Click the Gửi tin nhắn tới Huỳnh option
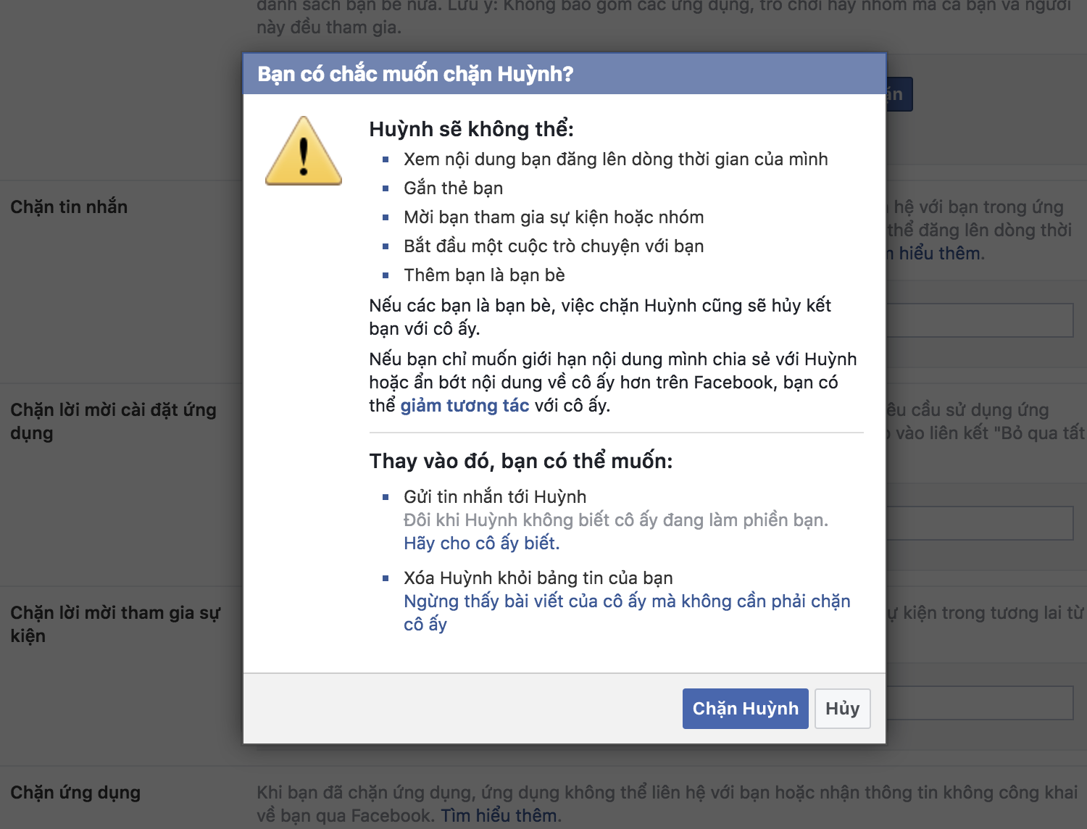Image resolution: width=1087 pixels, height=829 pixels. click(x=495, y=497)
